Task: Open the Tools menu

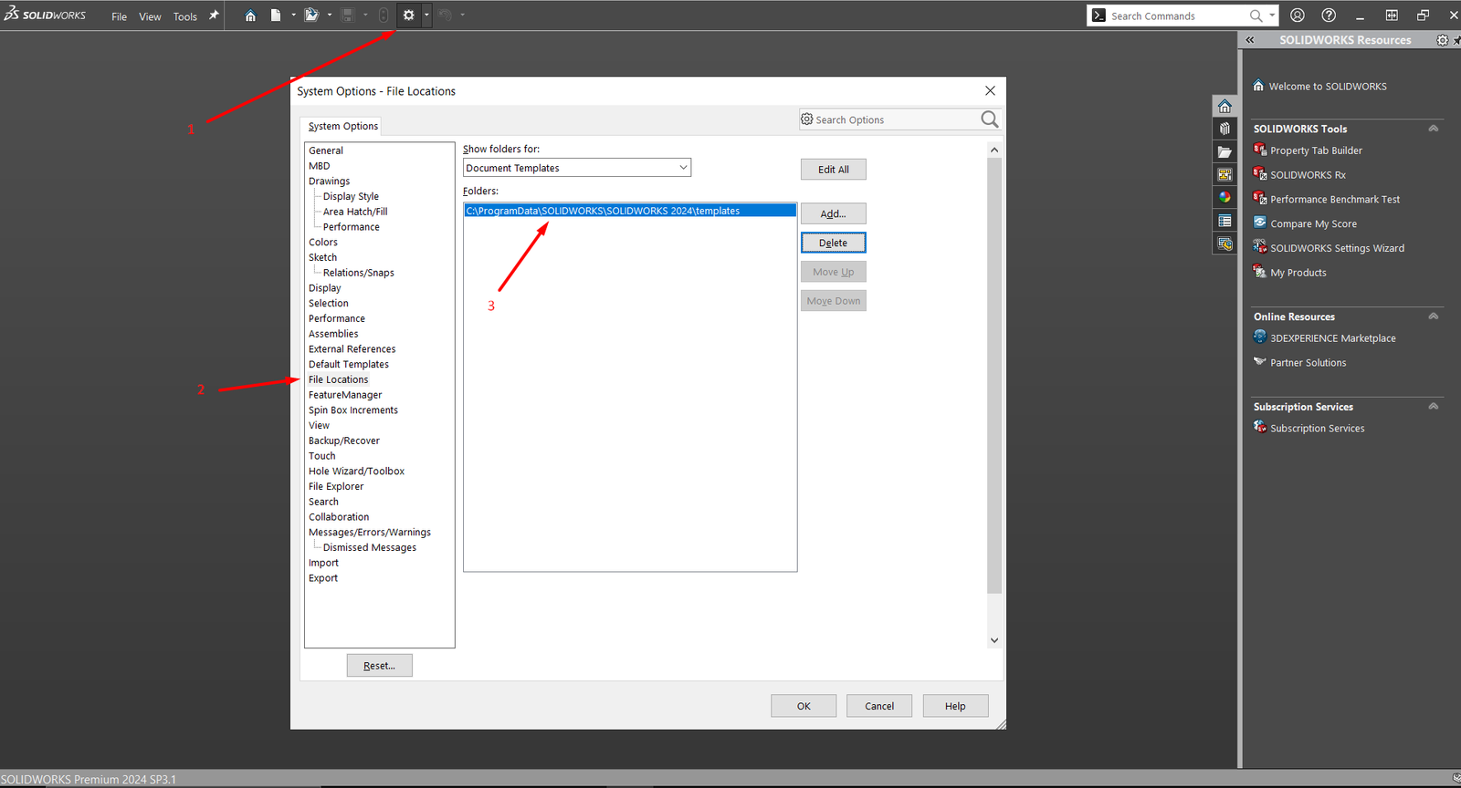Action: tap(185, 16)
